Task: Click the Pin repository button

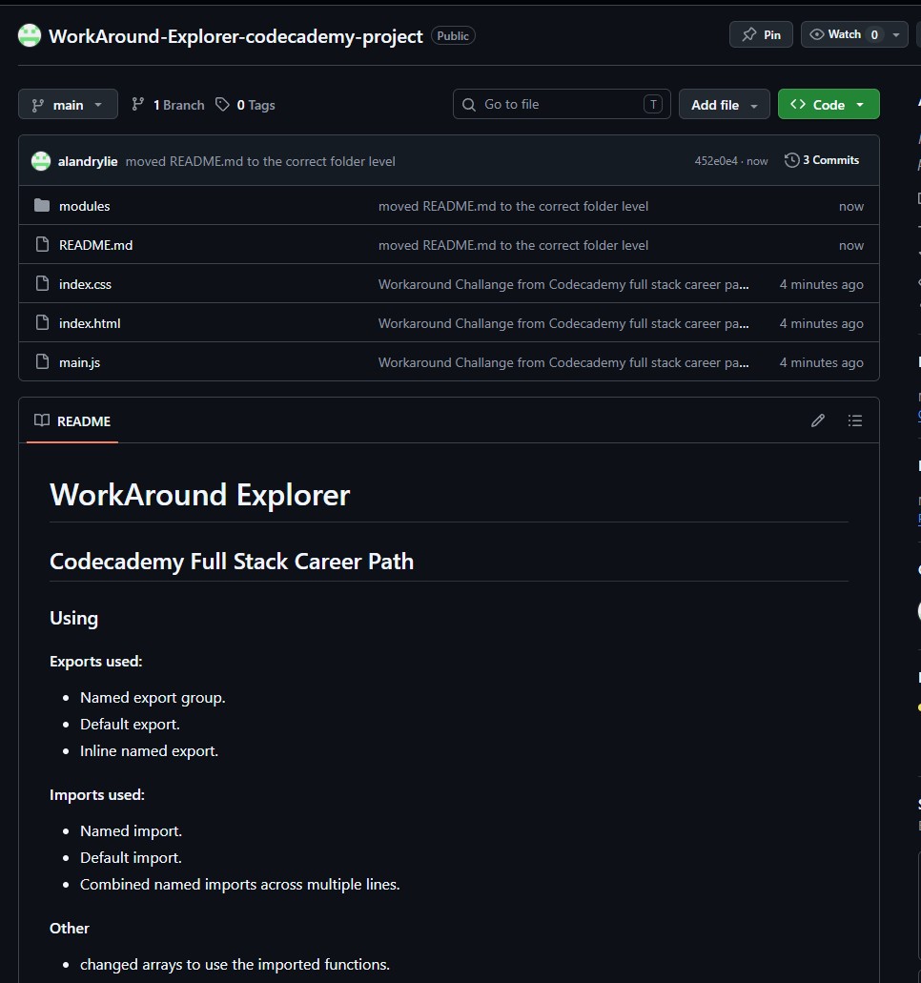Action: pyautogui.click(x=761, y=34)
